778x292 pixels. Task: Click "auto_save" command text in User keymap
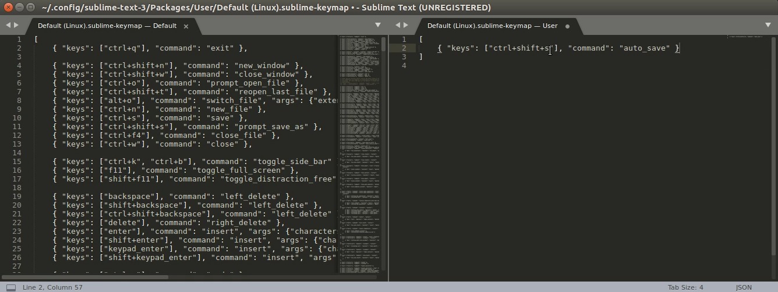click(x=645, y=48)
